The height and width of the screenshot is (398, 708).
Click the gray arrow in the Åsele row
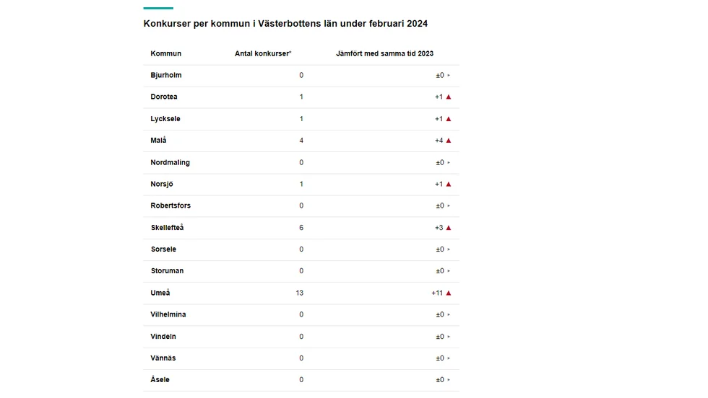449,380
